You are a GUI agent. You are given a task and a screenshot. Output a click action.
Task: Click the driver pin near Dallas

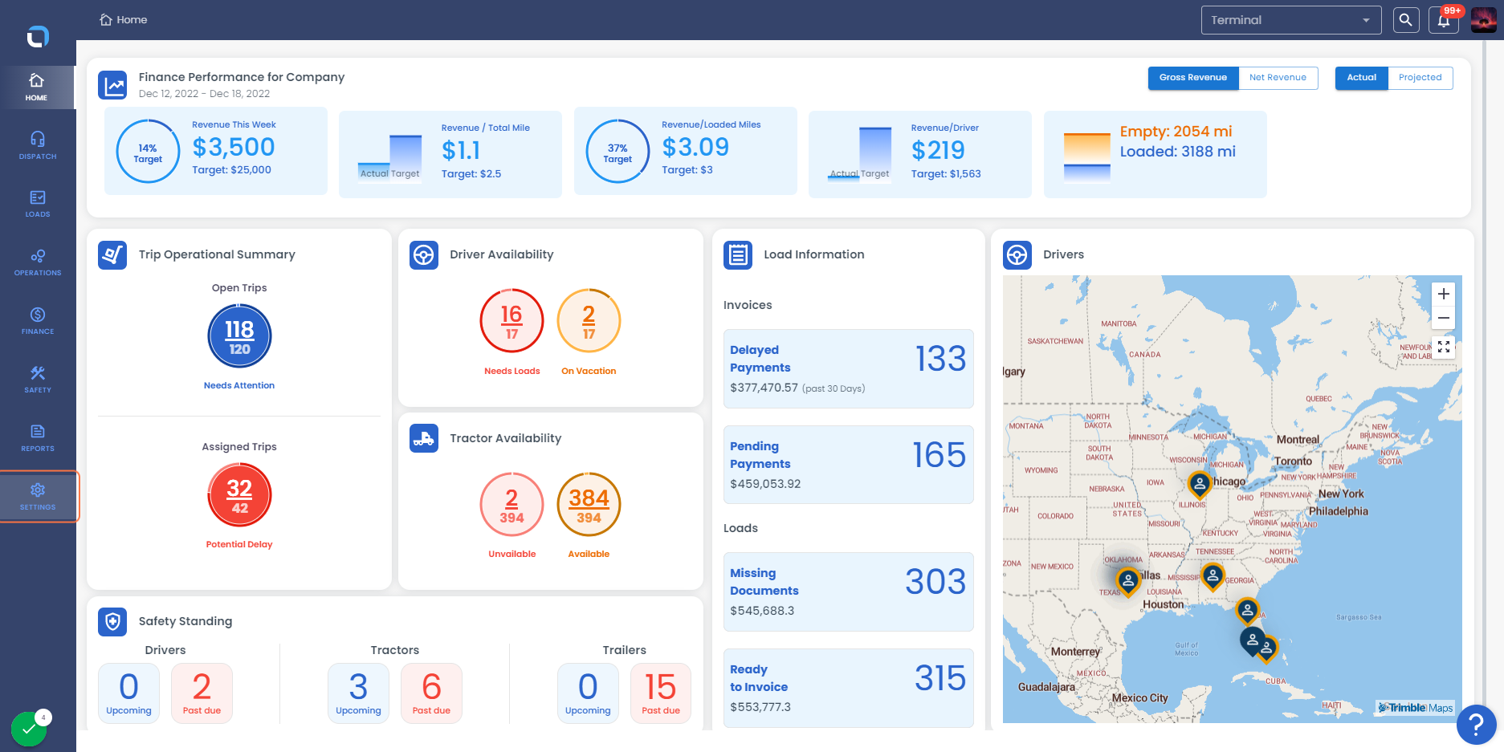click(x=1128, y=580)
